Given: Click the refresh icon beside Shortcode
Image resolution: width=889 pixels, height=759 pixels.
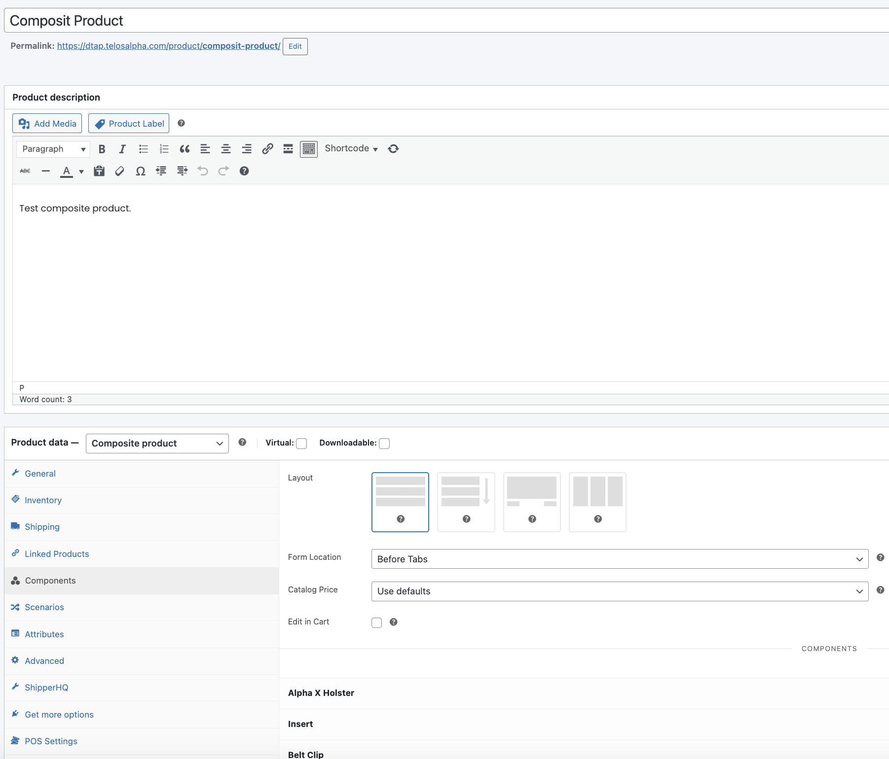Looking at the screenshot, I should point(393,149).
